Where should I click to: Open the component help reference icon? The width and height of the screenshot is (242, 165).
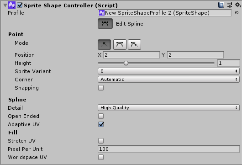pos(221,5)
